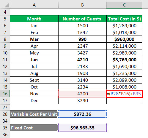Select the empty Dec total cost cell
Viewport: 148px width, 138px height.
pyautogui.click(x=124, y=100)
